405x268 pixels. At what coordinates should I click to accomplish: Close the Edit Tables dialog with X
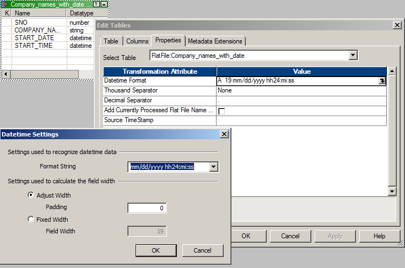396,25
